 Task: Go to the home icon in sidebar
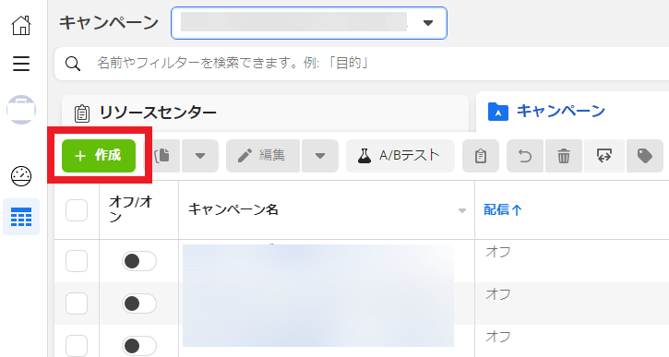coord(21,25)
